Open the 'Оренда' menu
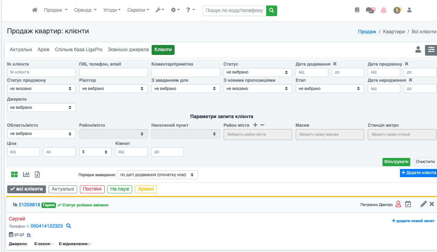This screenshot has height=252, width=437. [85, 10]
